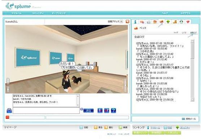Click the 日記 ranking link

(x=170, y=127)
